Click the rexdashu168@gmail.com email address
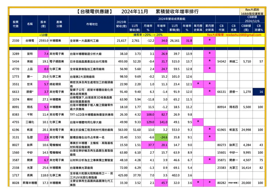This screenshot has height=192, width=272. click(x=244, y=35)
